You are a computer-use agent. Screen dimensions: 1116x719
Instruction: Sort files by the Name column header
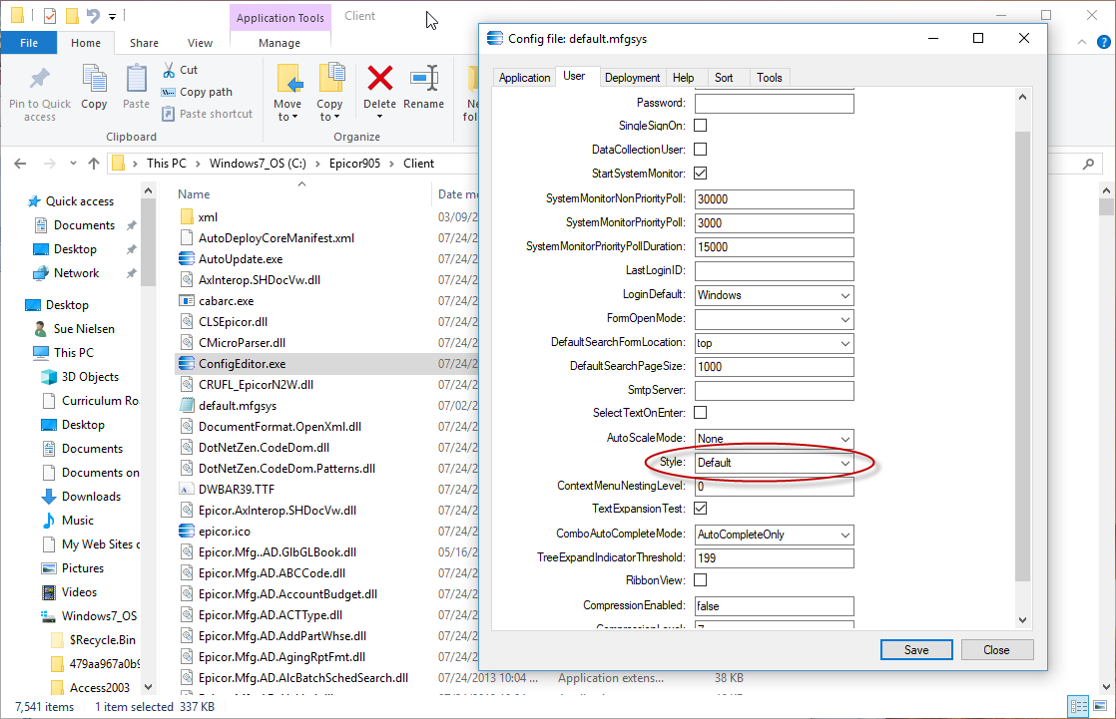point(194,194)
